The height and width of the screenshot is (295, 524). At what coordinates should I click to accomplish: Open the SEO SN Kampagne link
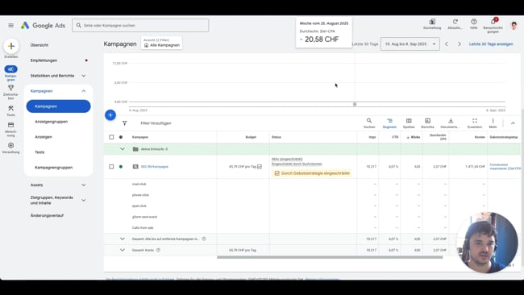click(x=155, y=166)
